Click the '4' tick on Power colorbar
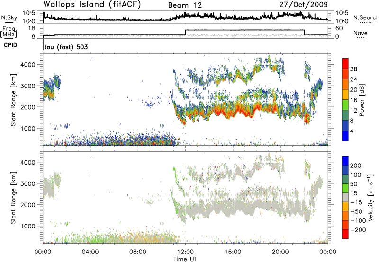 (352, 131)
